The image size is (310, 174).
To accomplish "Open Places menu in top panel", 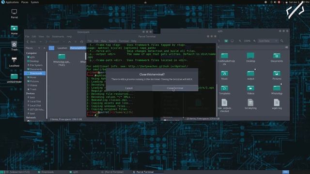I will [x=25, y=2].
